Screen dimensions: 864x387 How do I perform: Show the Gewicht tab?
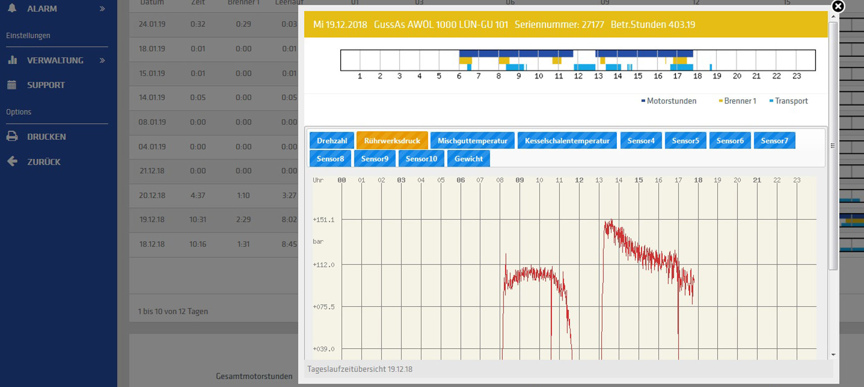click(x=468, y=158)
